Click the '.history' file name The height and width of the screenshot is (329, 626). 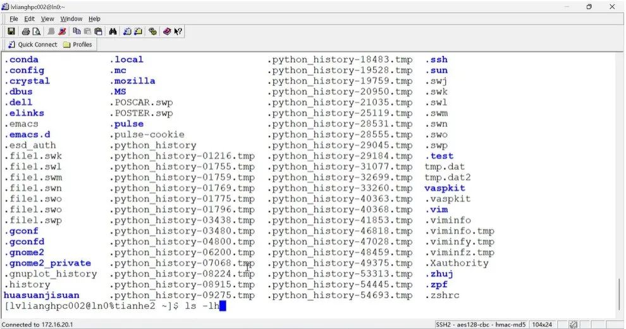[27, 285]
